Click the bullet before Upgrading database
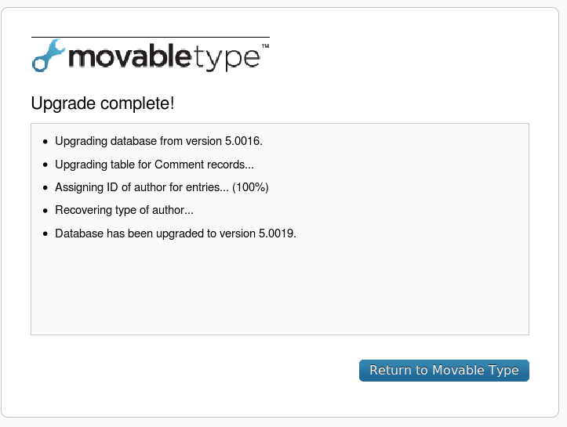This screenshot has height=427, width=567. 45,142
